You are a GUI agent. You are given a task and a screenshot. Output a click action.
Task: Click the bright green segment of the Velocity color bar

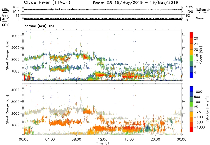pos(191,104)
